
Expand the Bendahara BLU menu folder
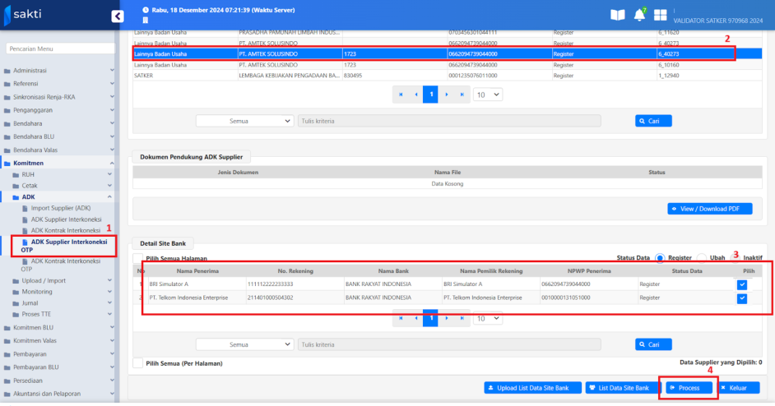point(58,136)
